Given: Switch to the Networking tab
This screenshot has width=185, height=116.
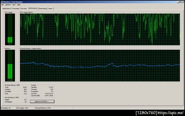Looking at the screenshot, I should 43,9.
